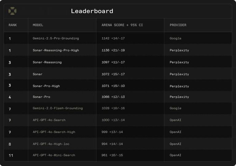Sort by the RANK column header

[13, 25]
